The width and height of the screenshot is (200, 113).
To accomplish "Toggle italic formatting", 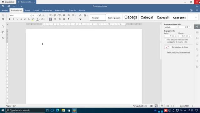I will (x=13, y=19).
